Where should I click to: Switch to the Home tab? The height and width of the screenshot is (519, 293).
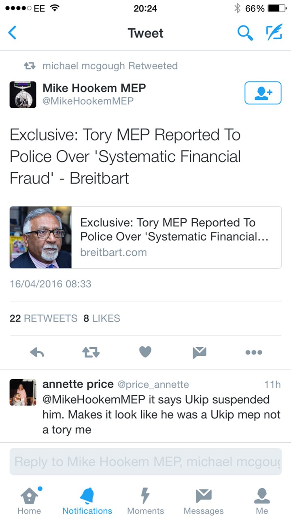pyautogui.click(x=29, y=501)
